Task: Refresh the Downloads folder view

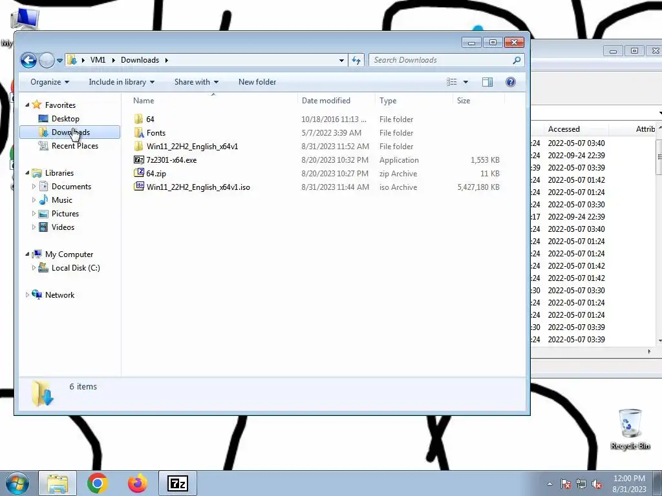Action: pos(356,60)
